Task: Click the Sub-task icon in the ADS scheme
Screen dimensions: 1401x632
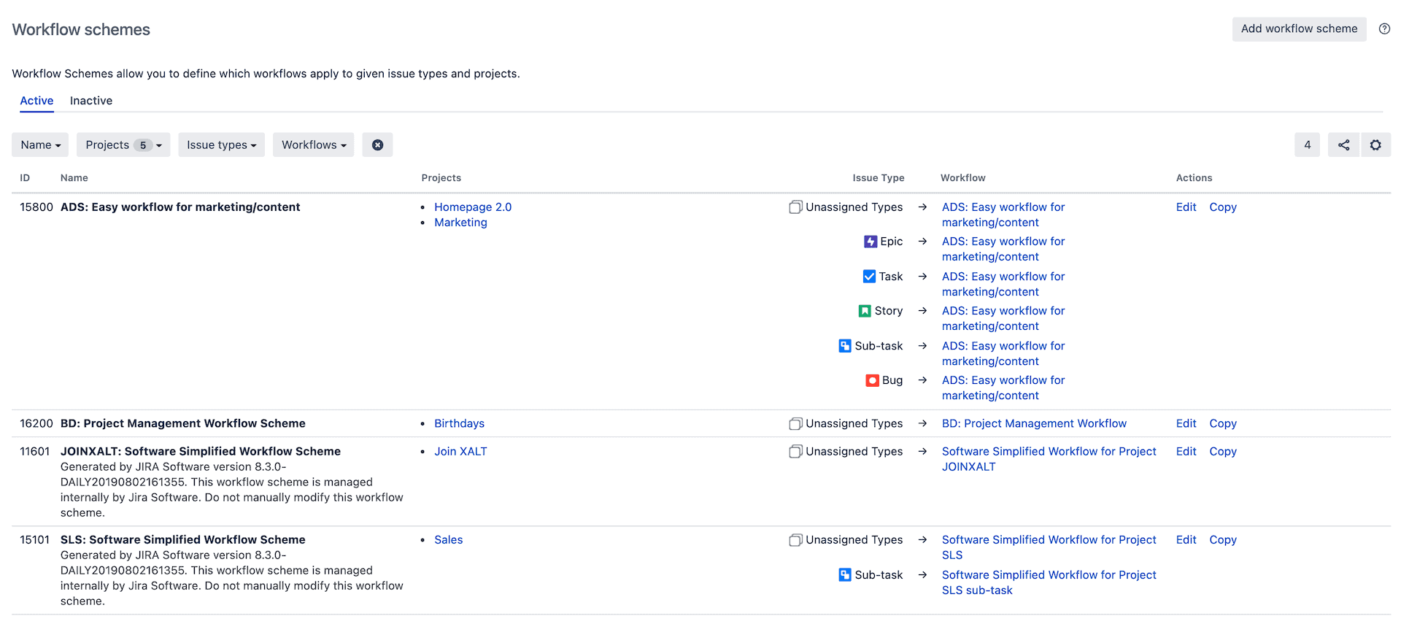Action: coord(845,346)
